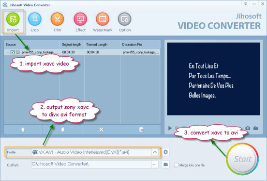This screenshot has height=181, width=267.
Task: Open output folder icon next to OutPath
Action: pos(165,165)
